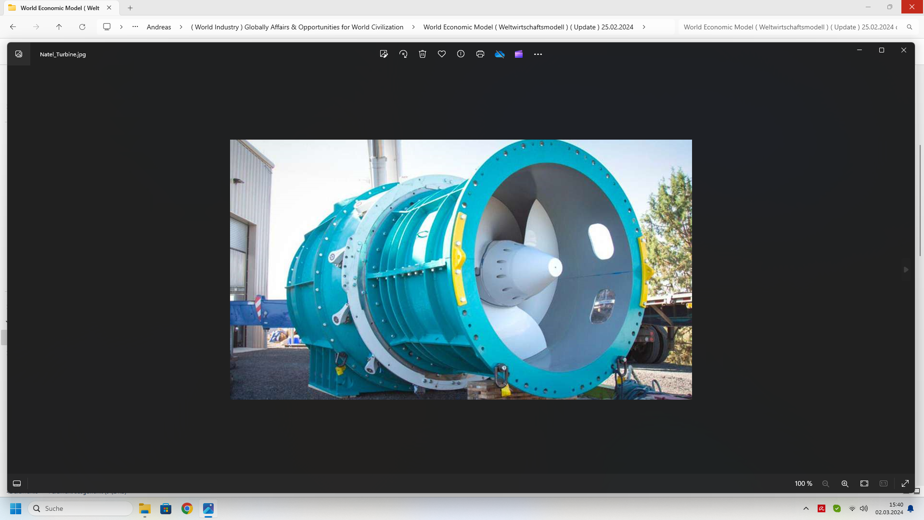Mark the photo as favorite with the heart icon

[442, 54]
